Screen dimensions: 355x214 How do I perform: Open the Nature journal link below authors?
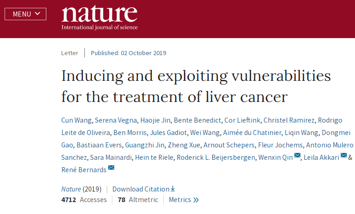[x=71, y=189]
